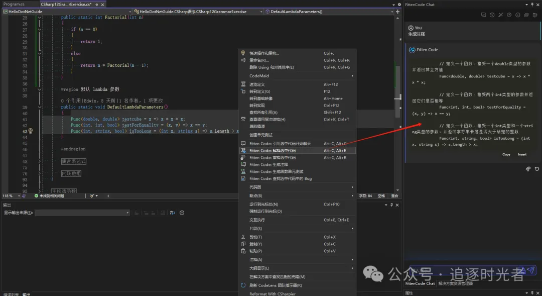Open the 显示输出来源 dropdown

coord(80,213)
